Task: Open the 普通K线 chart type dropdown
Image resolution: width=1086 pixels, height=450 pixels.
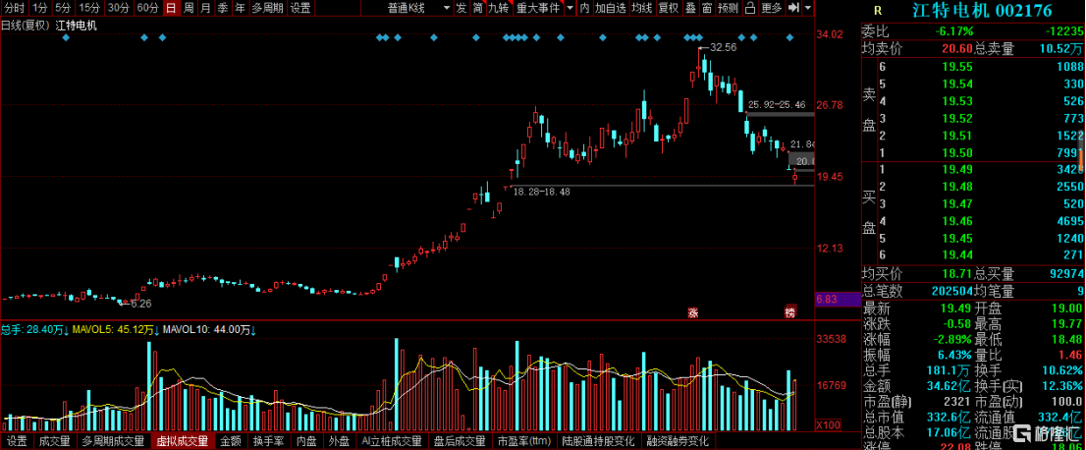Action: click(x=416, y=8)
